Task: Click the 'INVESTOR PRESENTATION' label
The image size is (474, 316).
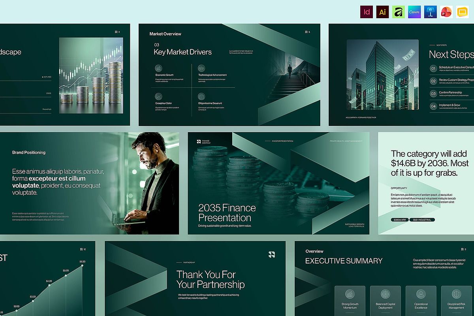Action: point(282,141)
